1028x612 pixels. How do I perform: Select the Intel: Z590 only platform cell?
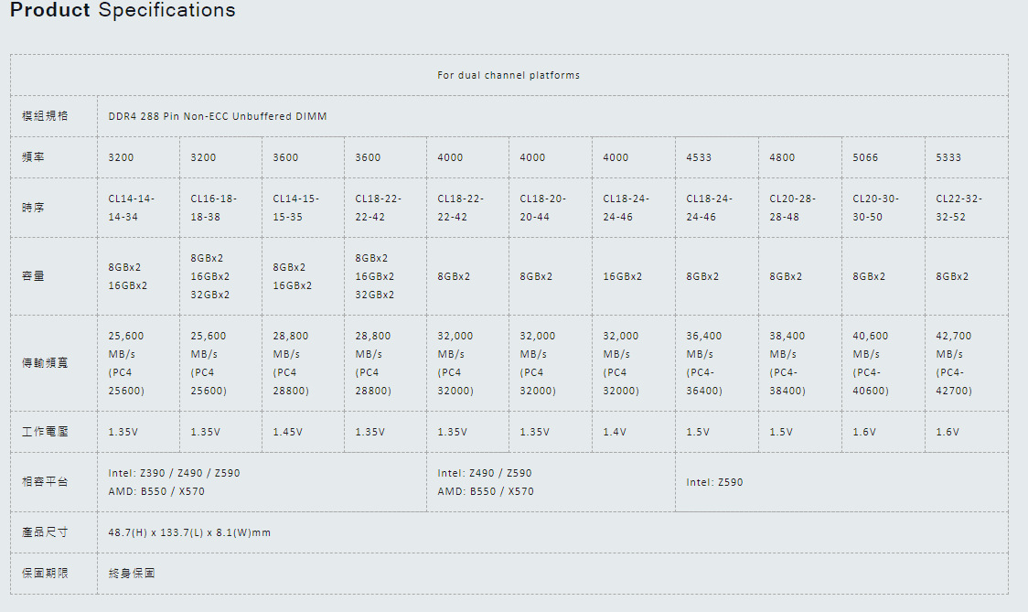(x=714, y=482)
